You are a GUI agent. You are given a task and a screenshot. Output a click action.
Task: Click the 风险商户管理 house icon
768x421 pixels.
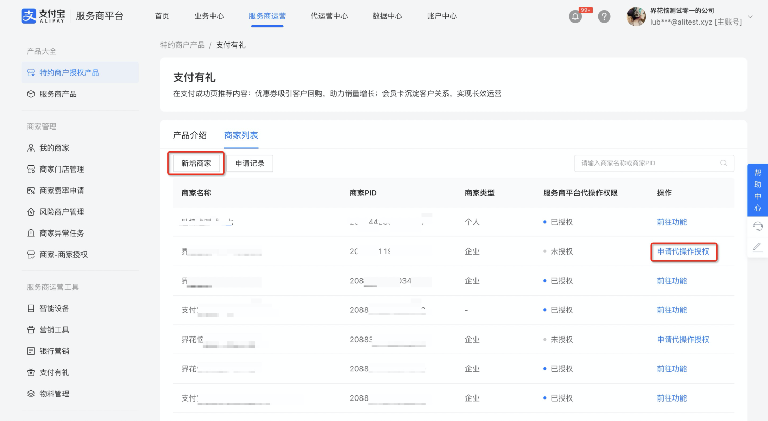click(31, 212)
